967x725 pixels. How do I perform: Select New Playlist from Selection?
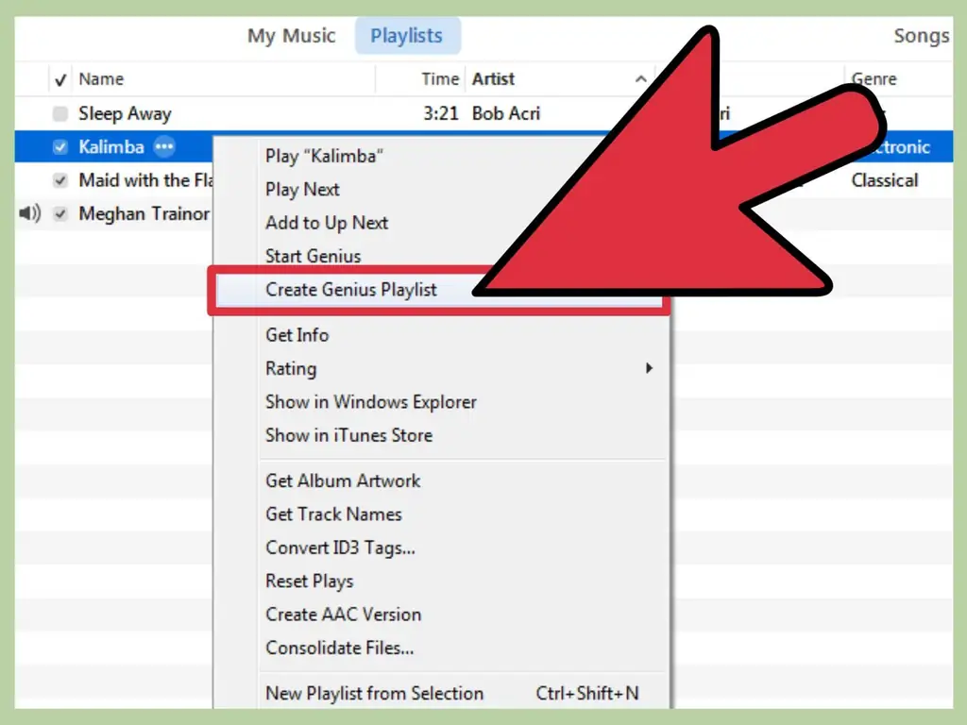[x=375, y=692]
